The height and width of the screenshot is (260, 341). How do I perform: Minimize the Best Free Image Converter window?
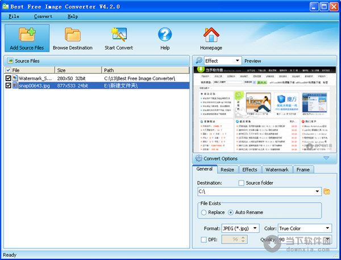tap(314, 6)
